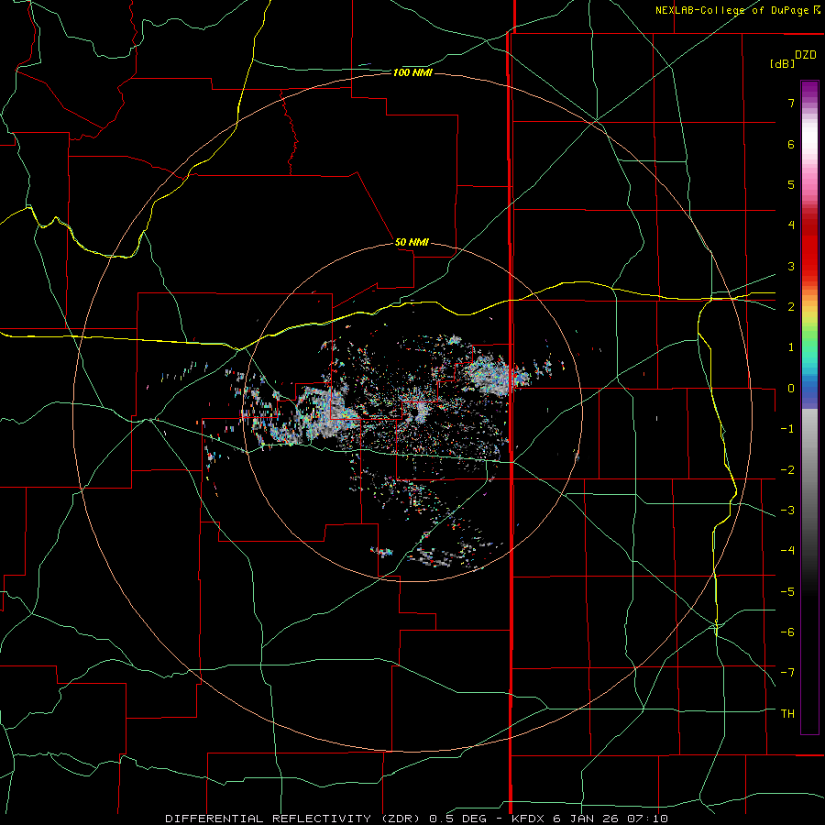This screenshot has width=825, height=825.
Task: Click the legend value -7
Action: (x=787, y=673)
